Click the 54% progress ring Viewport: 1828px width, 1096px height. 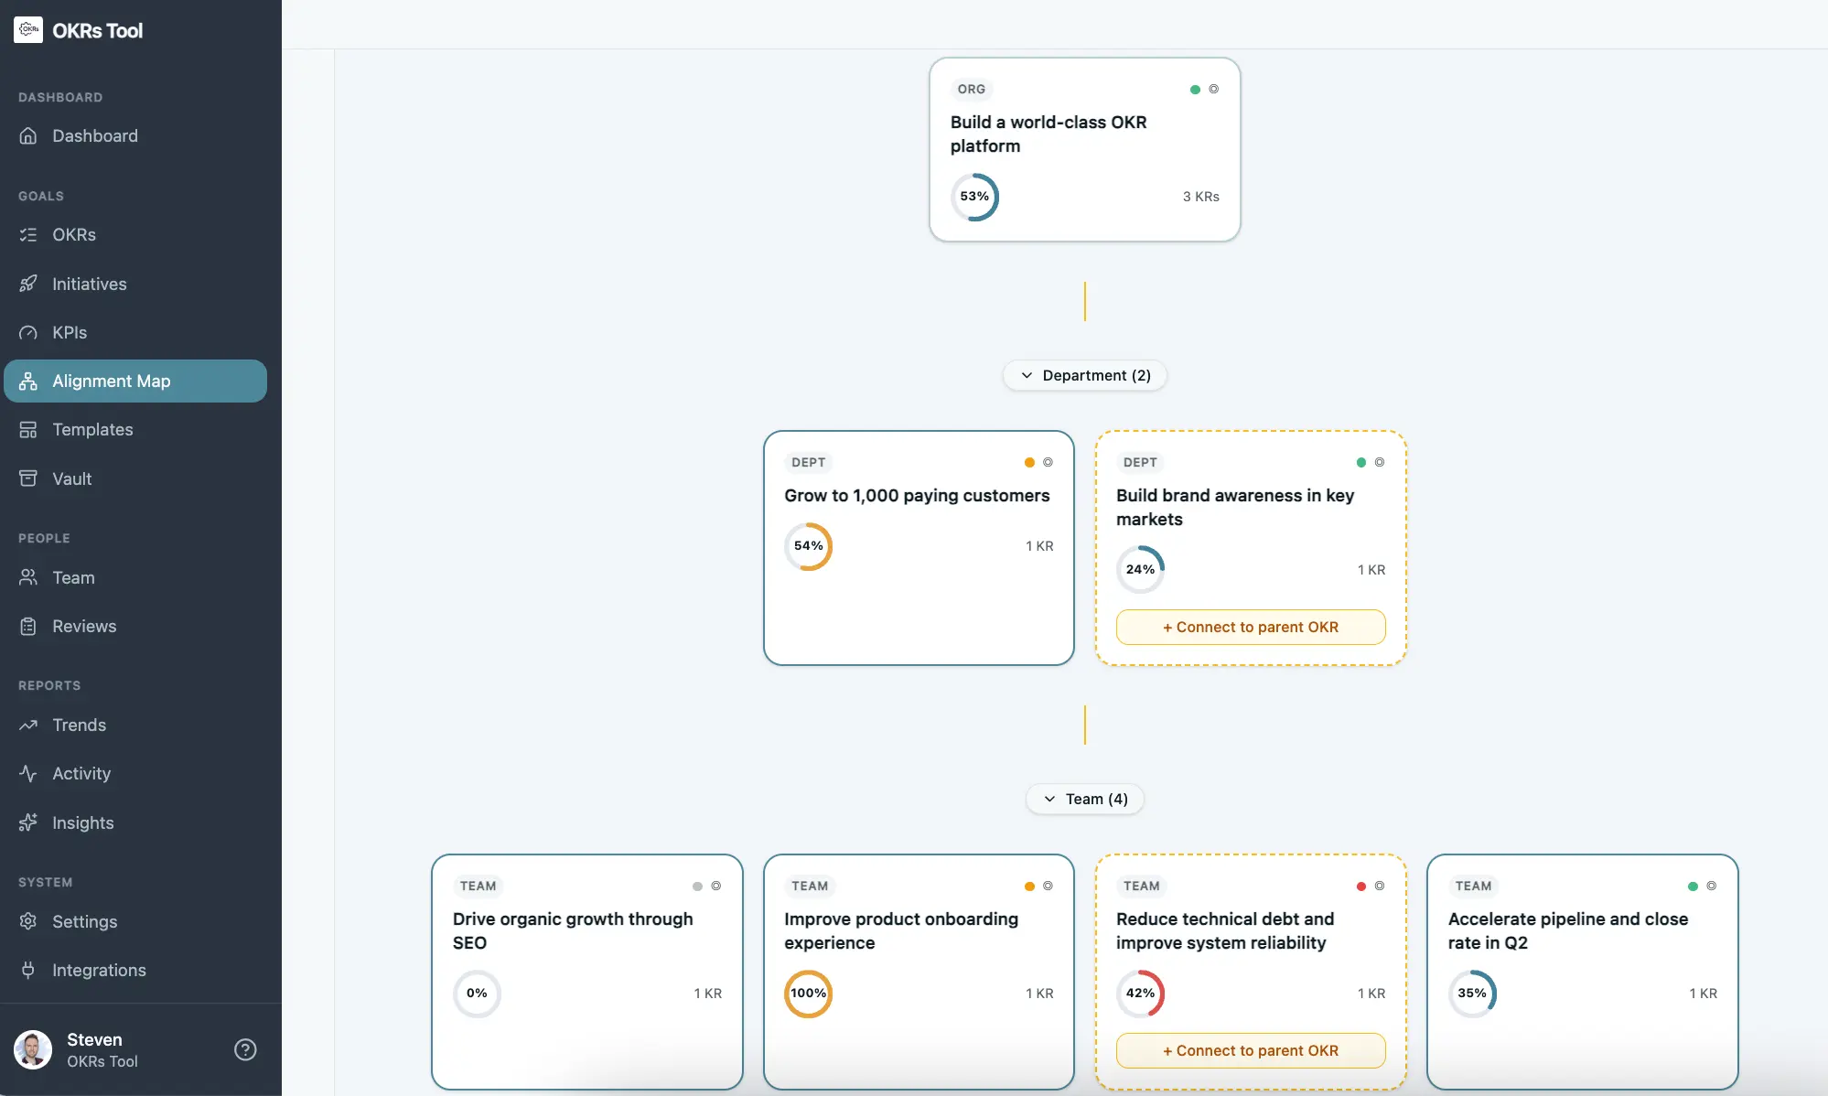click(808, 546)
